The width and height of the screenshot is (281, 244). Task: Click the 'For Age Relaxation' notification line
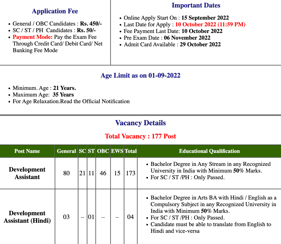click(71, 101)
